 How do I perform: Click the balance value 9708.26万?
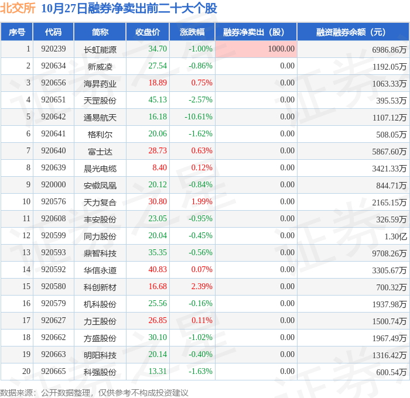389,253
